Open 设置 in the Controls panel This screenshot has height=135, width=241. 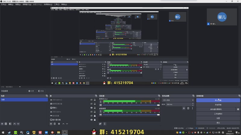(x=218, y=118)
